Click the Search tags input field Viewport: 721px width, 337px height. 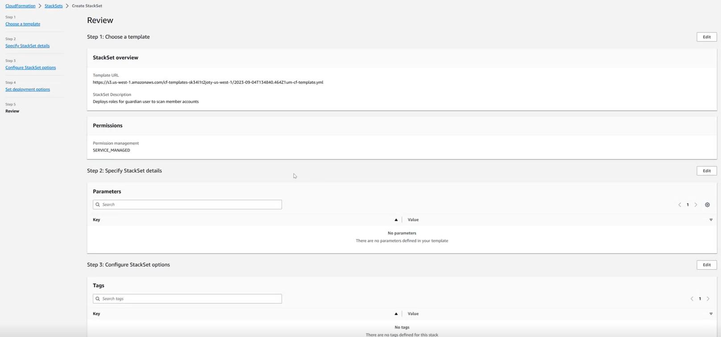(187, 299)
